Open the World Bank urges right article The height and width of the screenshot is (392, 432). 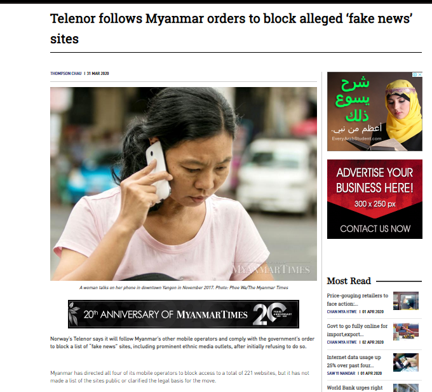tap(354, 388)
